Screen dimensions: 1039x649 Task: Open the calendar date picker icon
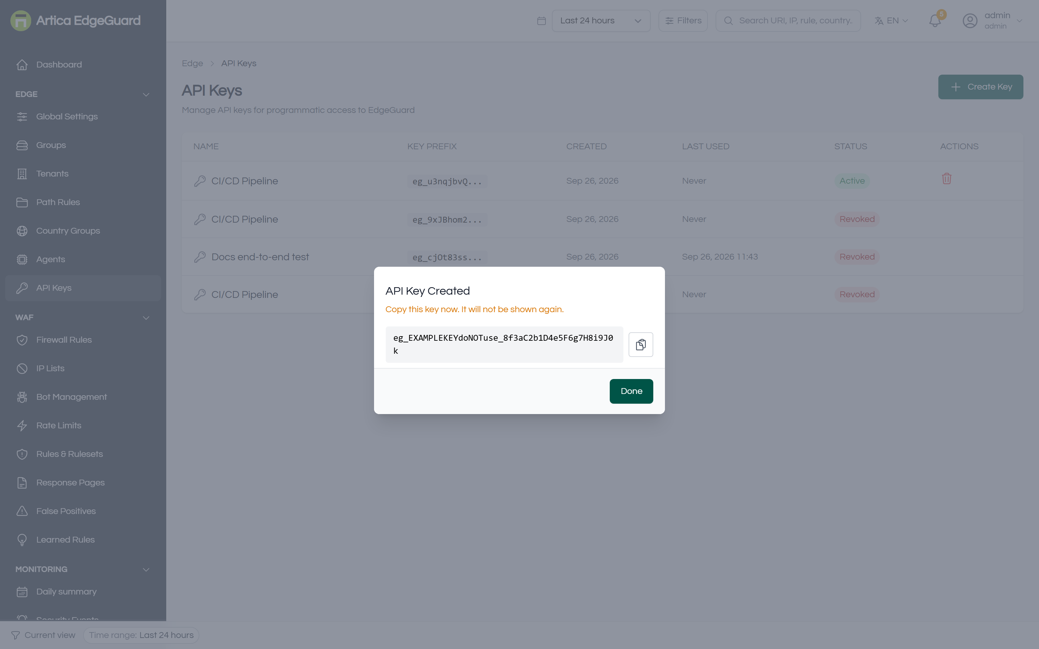click(x=541, y=20)
